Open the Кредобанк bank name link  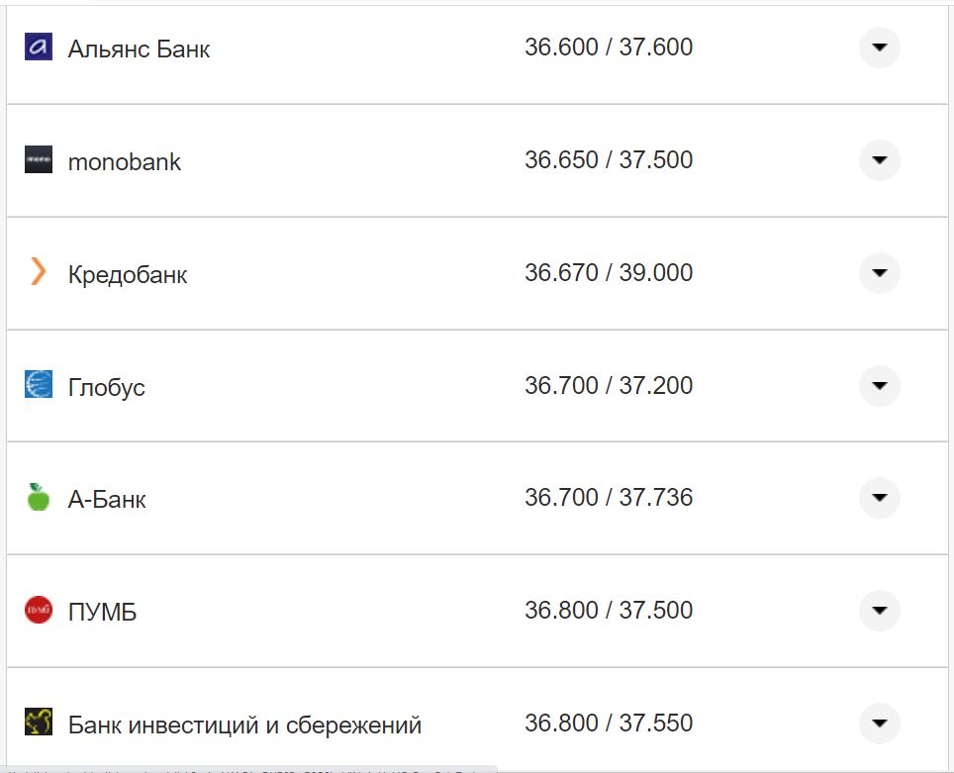click(x=128, y=275)
